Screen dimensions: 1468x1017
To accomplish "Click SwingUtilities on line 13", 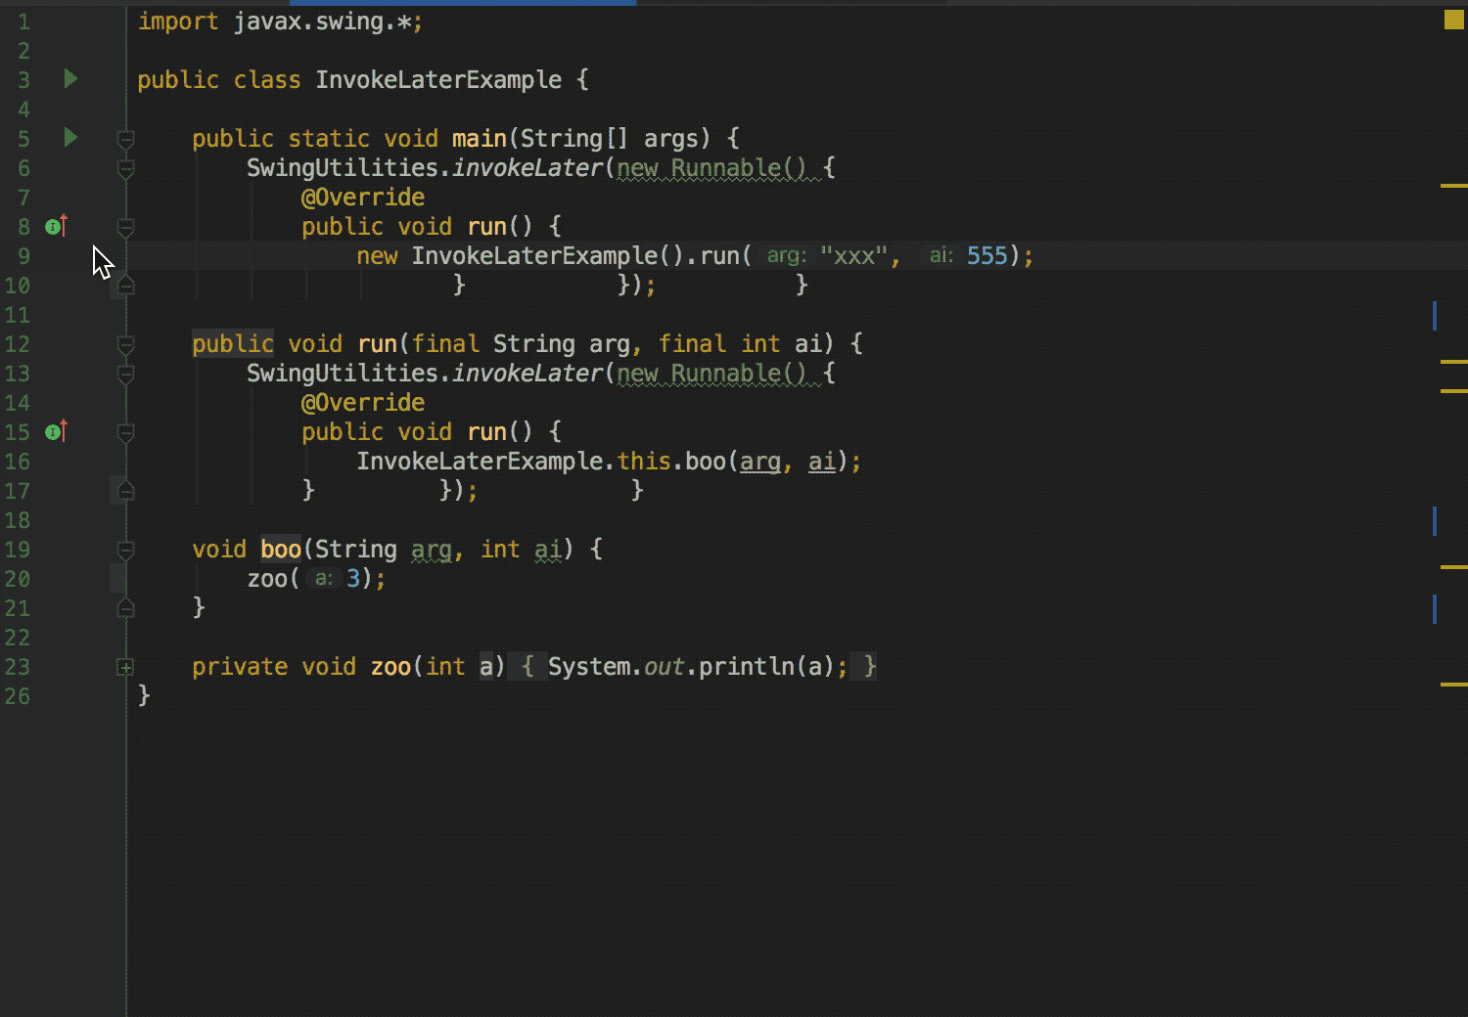I will click(x=343, y=374).
